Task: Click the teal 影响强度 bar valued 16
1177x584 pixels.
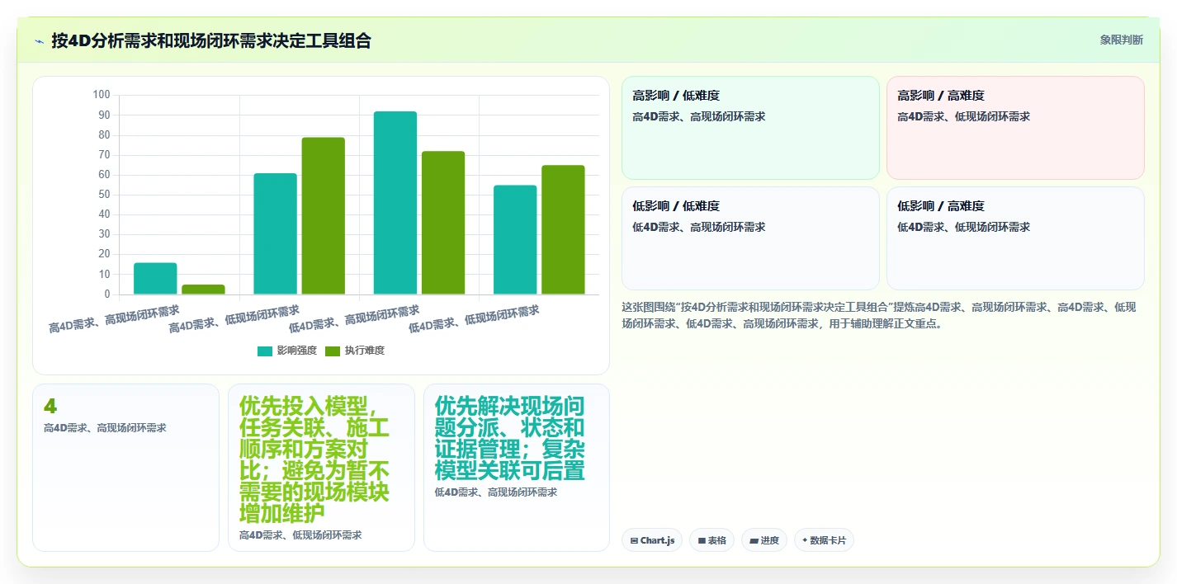Action: coord(155,279)
